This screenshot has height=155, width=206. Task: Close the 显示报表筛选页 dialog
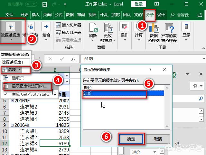point(165,69)
